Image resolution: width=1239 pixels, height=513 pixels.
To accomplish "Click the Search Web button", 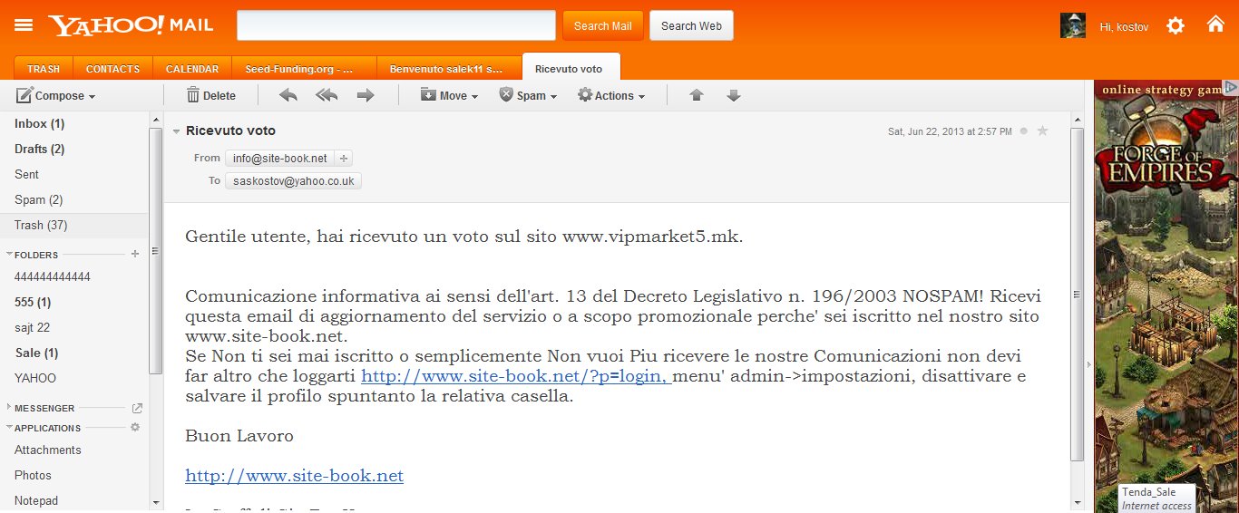I will click(x=691, y=26).
